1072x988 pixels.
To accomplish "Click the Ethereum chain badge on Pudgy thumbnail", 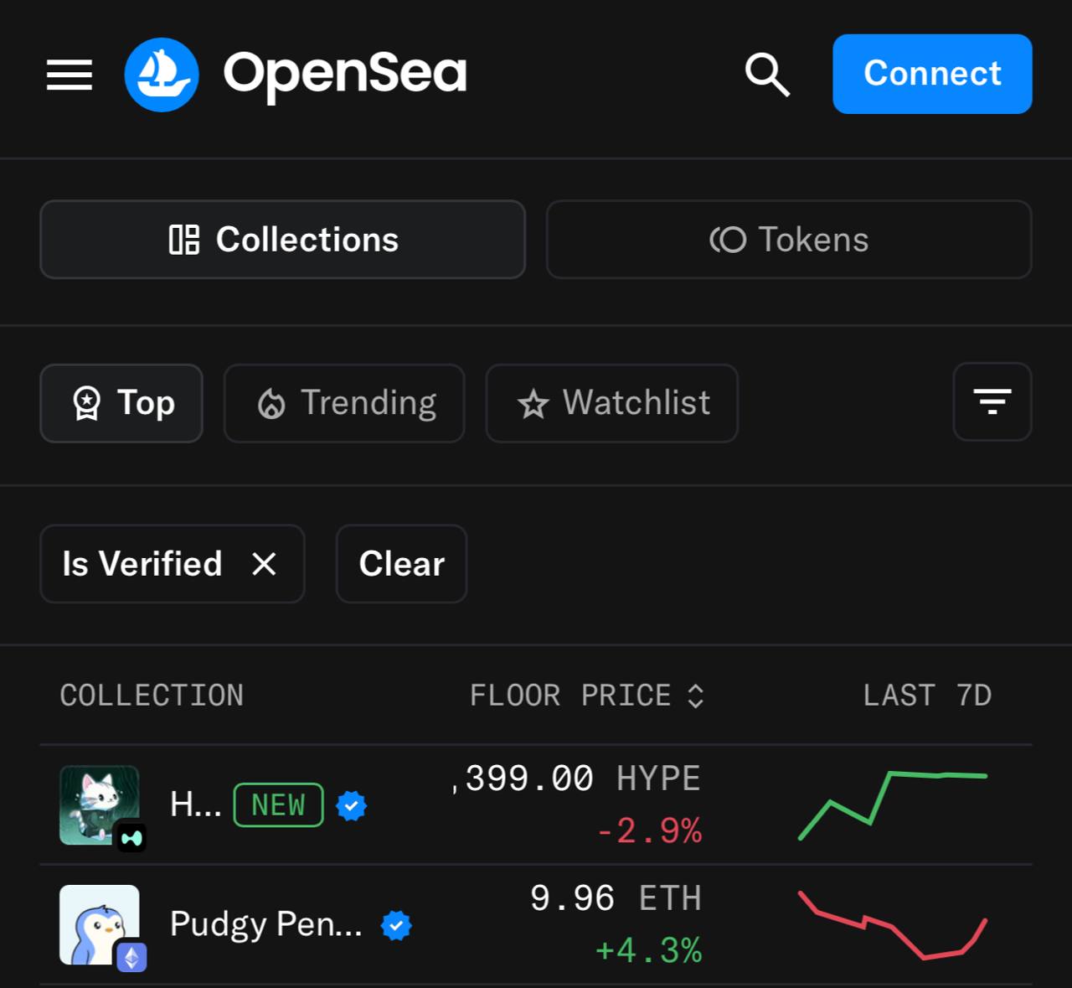I will (x=131, y=957).
